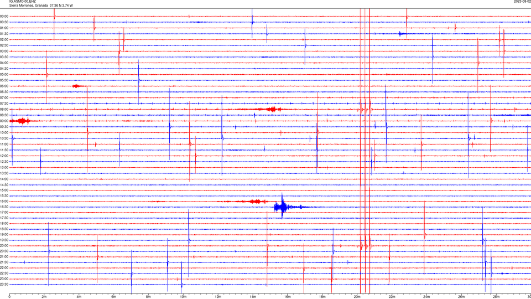Click the 4m tick label on the minutes axis
This screenshot has width=531, height=299.
(79, 297)
